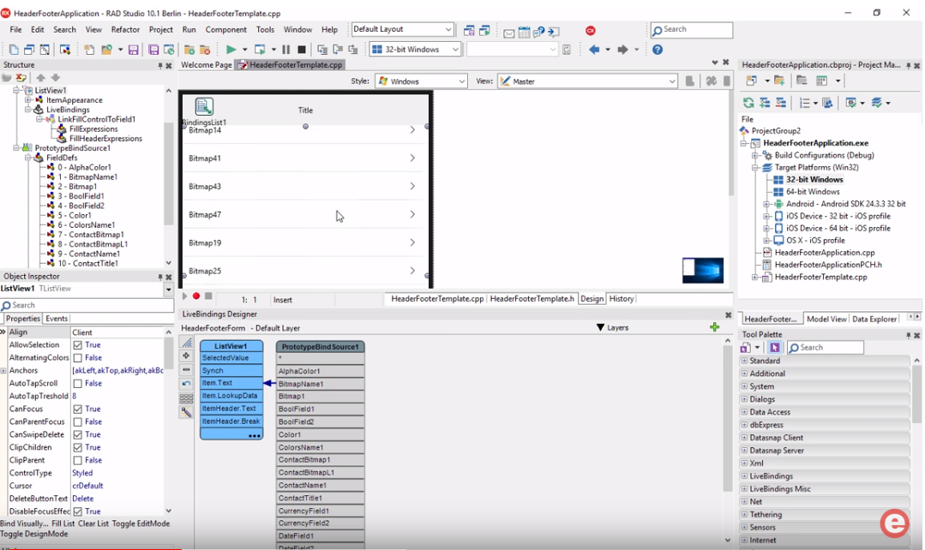The image size is (925, 550).
Task: Toggle the AlternatingColors checkbox
Action: (77, 358)
